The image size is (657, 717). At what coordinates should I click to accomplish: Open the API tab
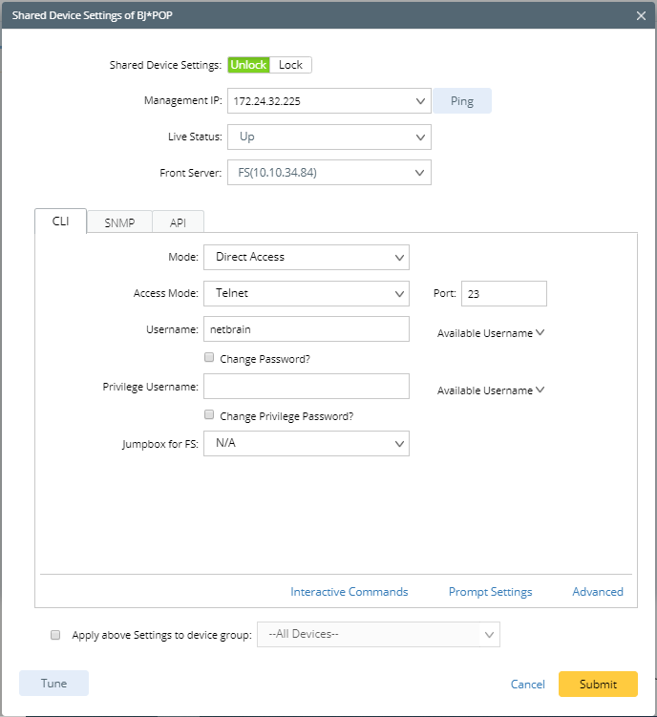178,222
